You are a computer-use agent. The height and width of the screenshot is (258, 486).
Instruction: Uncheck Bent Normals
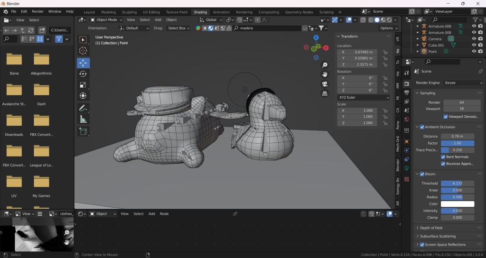point(443,157)
